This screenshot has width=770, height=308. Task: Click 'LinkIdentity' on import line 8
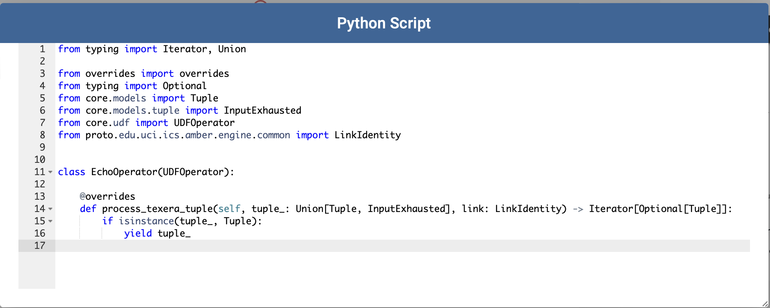point(368,135)
